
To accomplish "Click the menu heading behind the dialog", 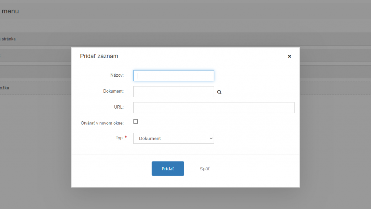I will coord(10,11).
